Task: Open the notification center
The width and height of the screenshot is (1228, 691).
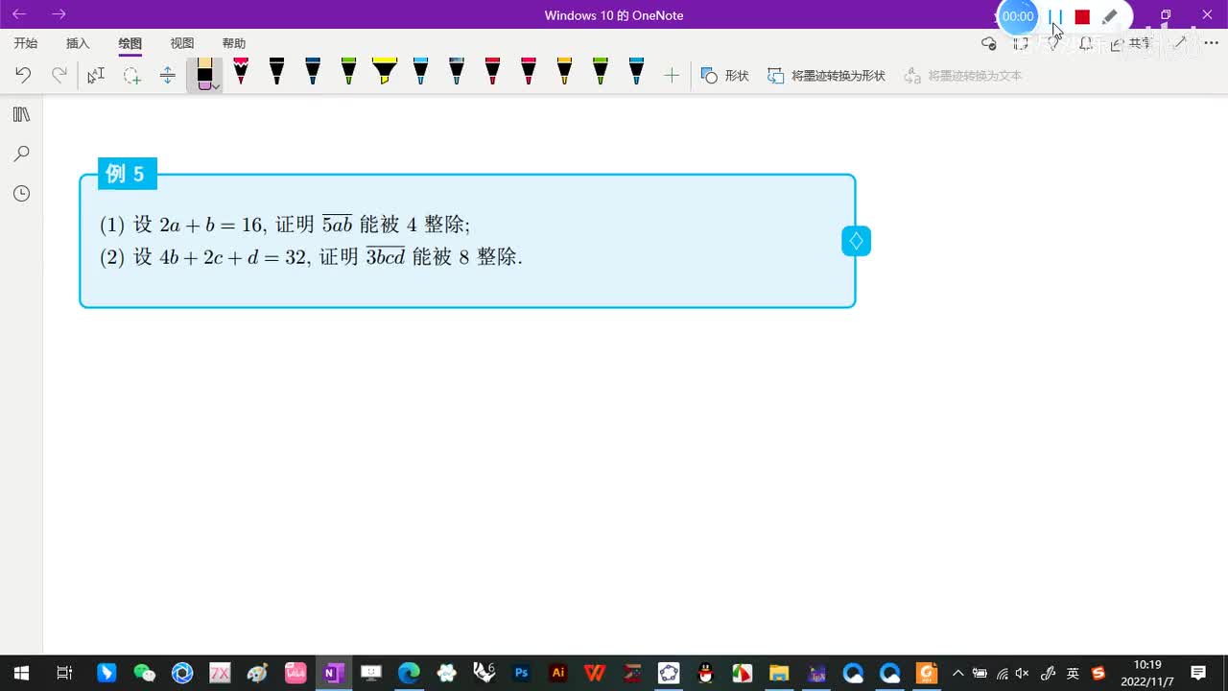Action: pos(1198,673)
